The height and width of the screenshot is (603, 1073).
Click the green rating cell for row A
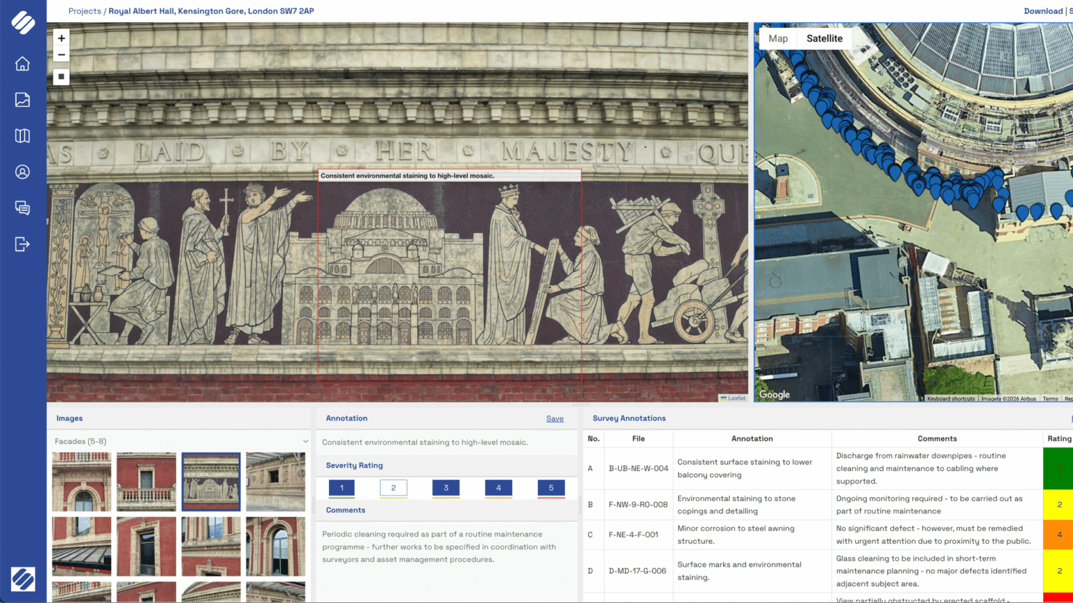click(x=1058, y=468)
